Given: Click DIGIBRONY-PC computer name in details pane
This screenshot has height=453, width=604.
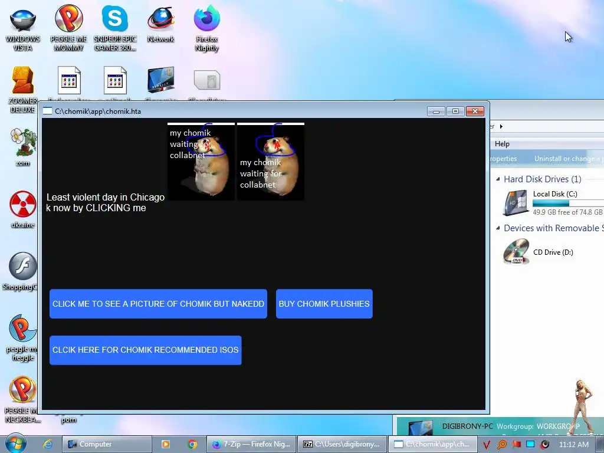Looking at the screenshot, I should click(x=467, y=426).
